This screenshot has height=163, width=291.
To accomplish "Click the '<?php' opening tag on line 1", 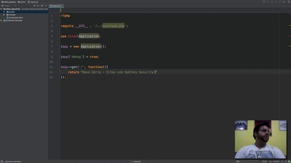I will [65, 16].
